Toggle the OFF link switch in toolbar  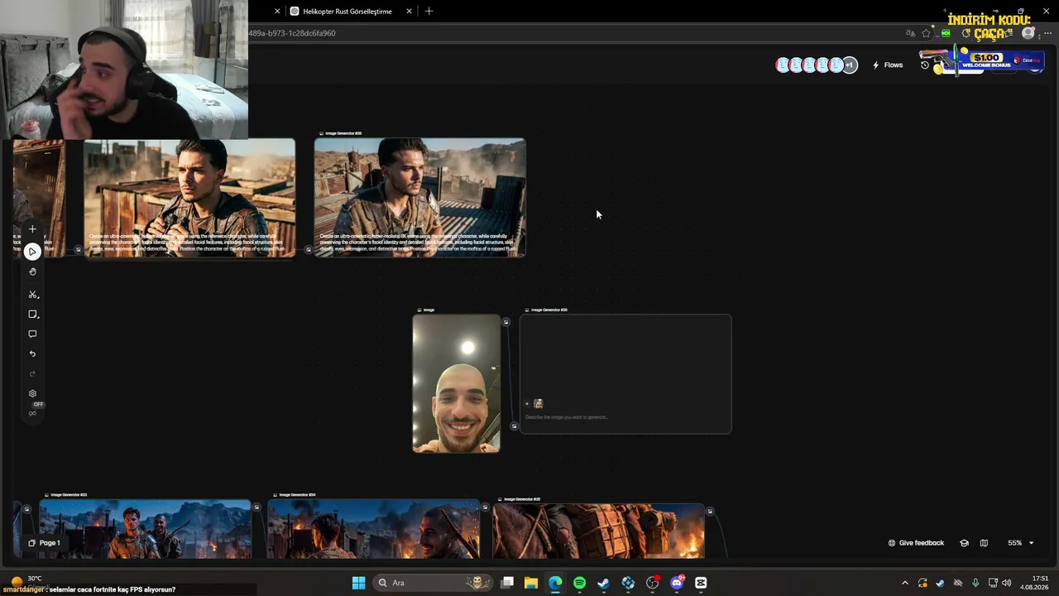[34, 409]
